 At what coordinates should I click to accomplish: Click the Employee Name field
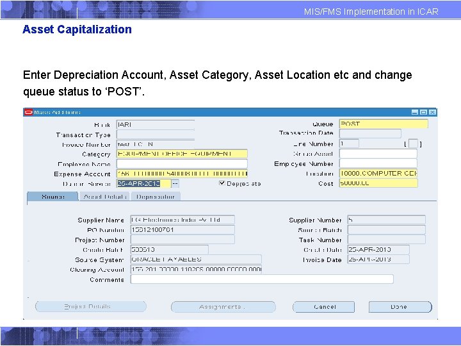[x=182, y=163]
